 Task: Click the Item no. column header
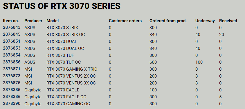(11, 21)
